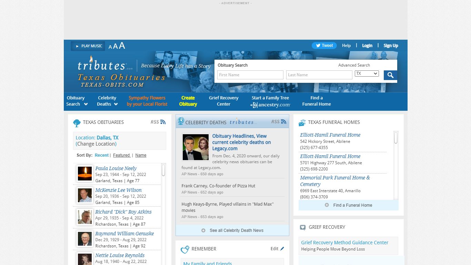Open Paula Louise Neely obituary
Image resolution: width=471 pixels, height=265 pixels.
116,168
